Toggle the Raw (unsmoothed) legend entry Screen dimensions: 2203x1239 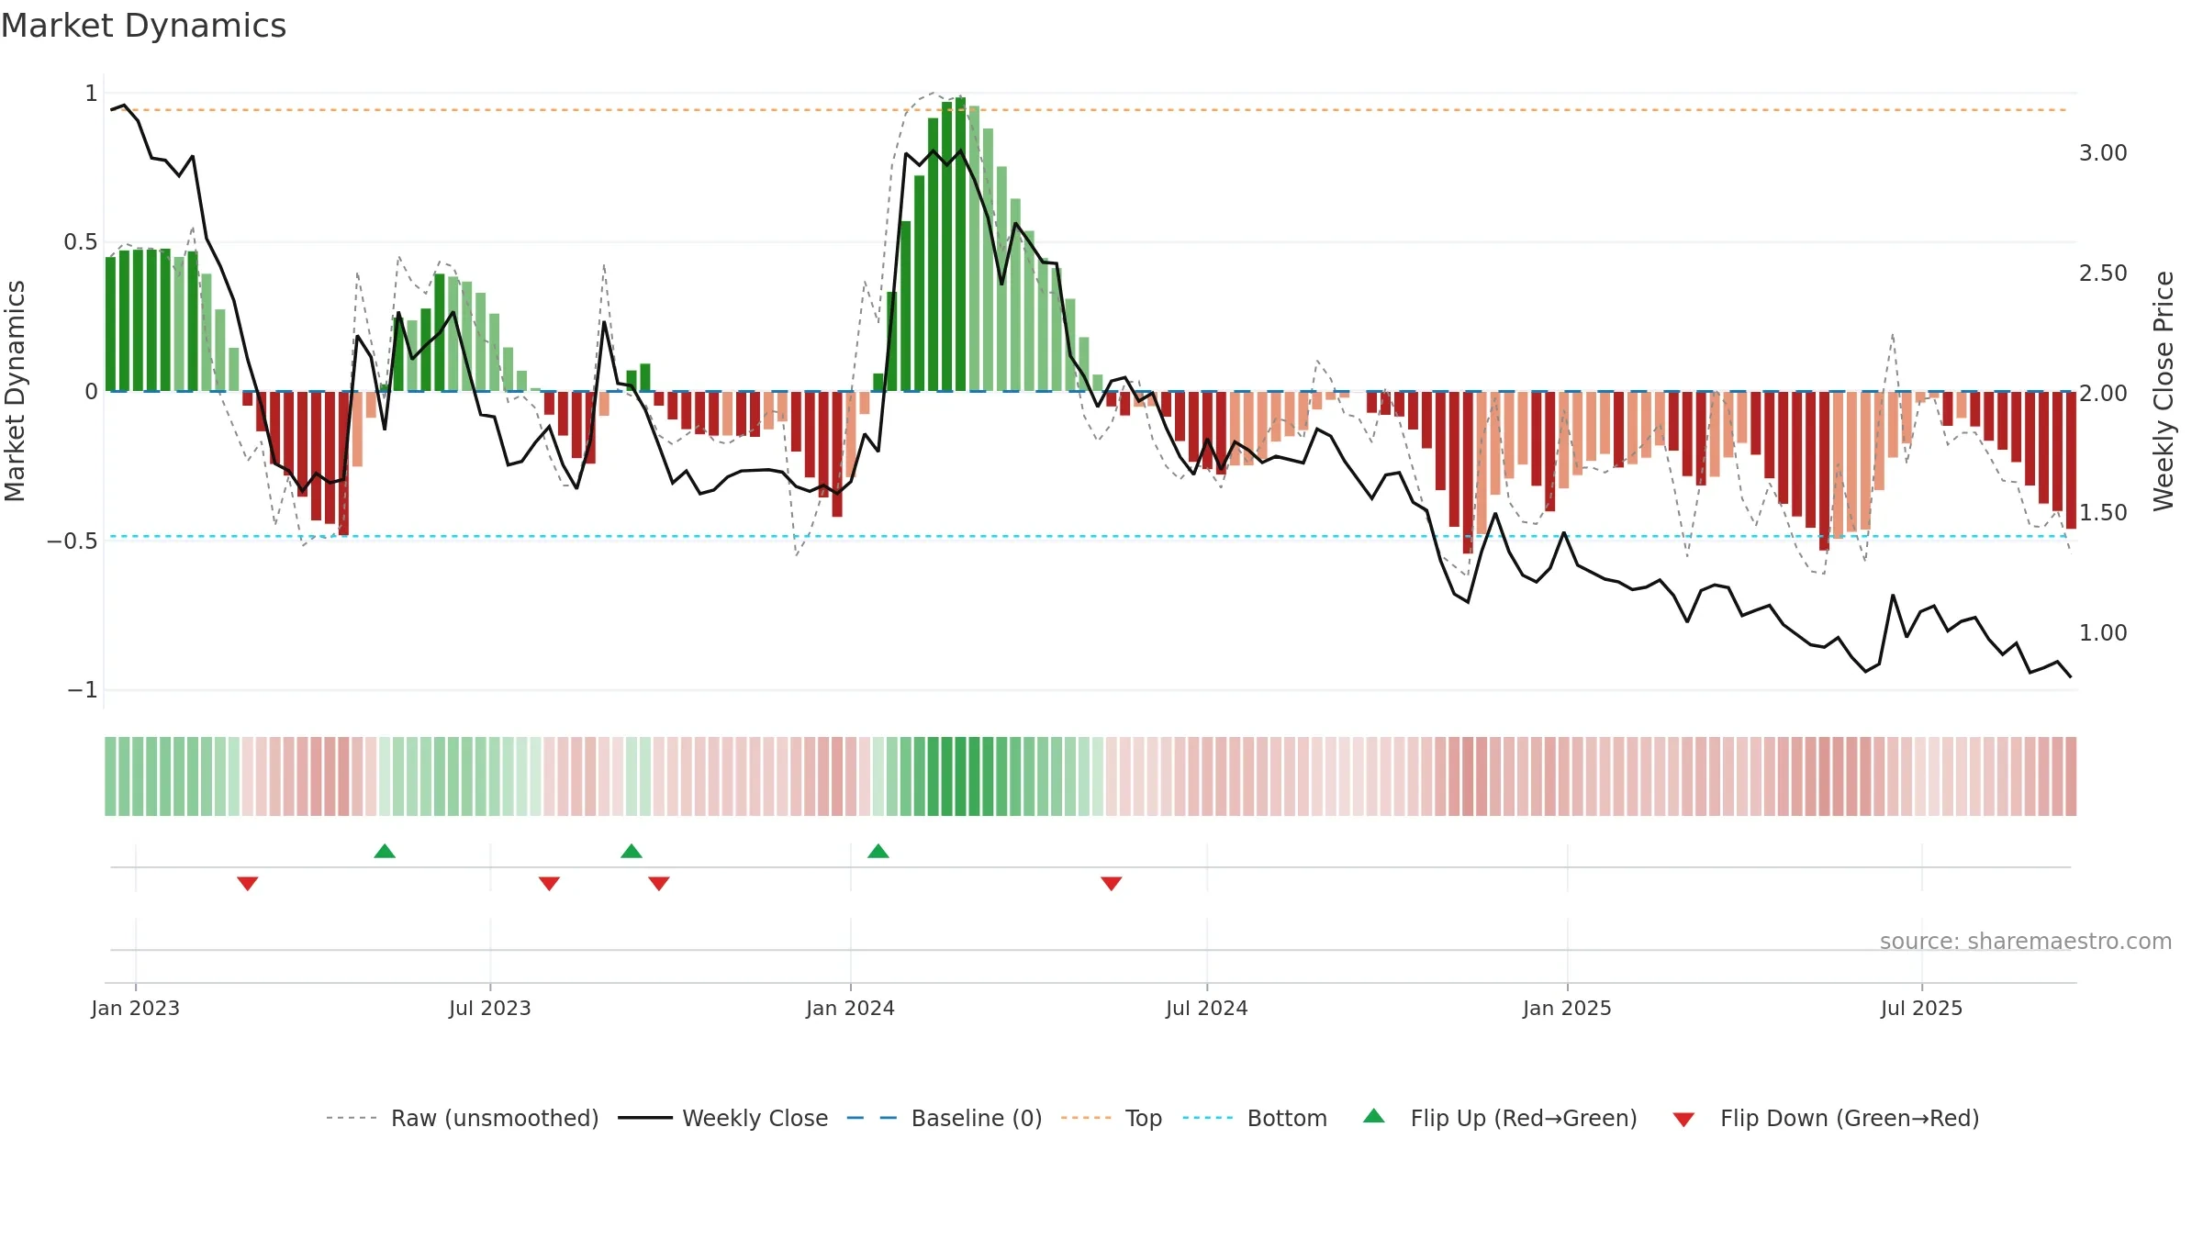[x=462, y=1118]
